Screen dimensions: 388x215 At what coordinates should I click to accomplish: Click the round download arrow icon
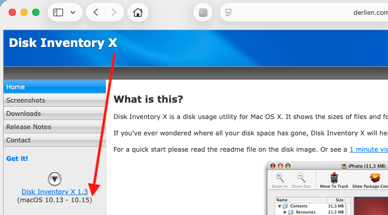[x=55, y=179]
